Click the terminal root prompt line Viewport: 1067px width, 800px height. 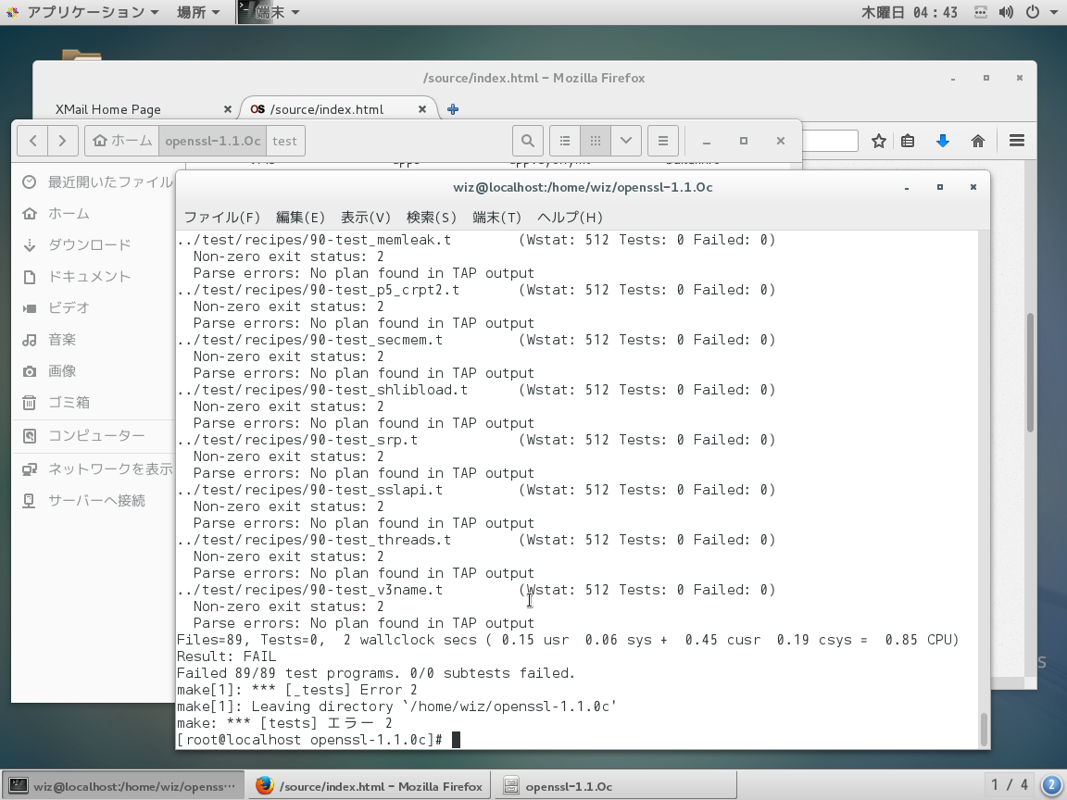coord(319,740)
